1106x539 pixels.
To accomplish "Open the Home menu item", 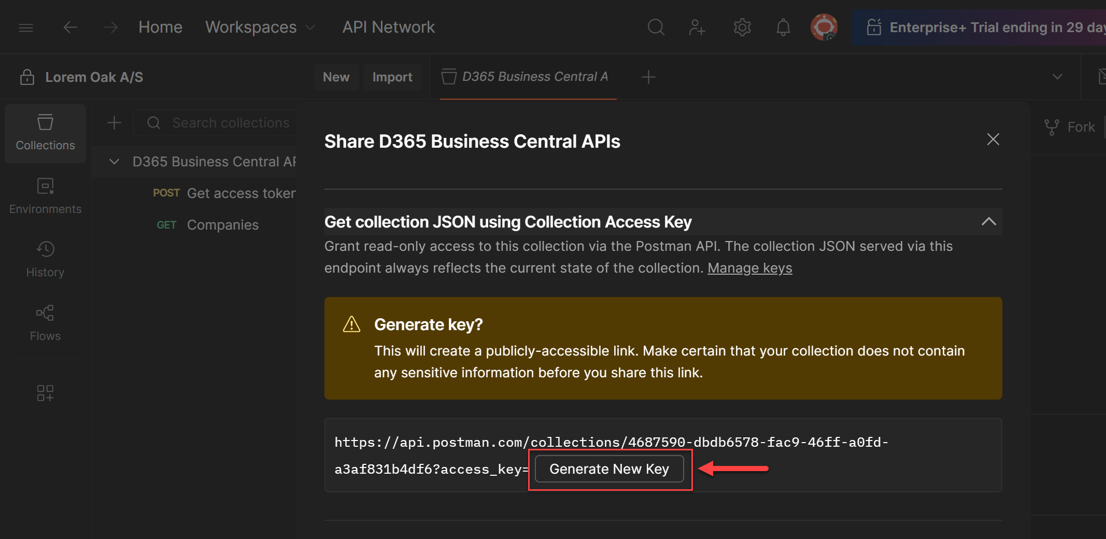I will (160, 27).
